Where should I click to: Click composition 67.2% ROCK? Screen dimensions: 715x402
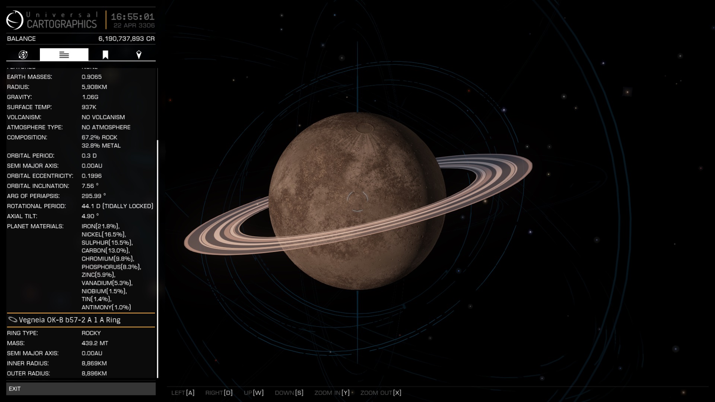[x=99, y=137]
